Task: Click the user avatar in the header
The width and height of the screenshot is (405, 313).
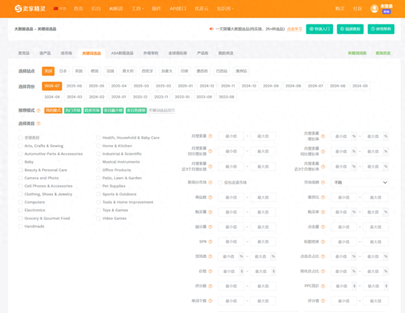Action: point(386,8)
